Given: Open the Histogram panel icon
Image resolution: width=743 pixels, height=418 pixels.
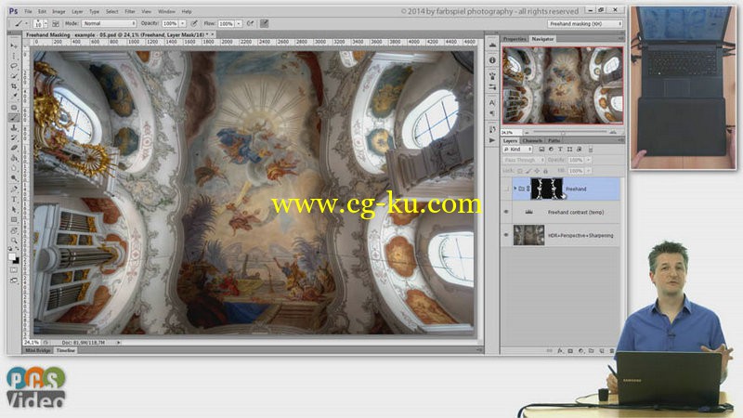Looking at the screenshot, I should (492, 46).
